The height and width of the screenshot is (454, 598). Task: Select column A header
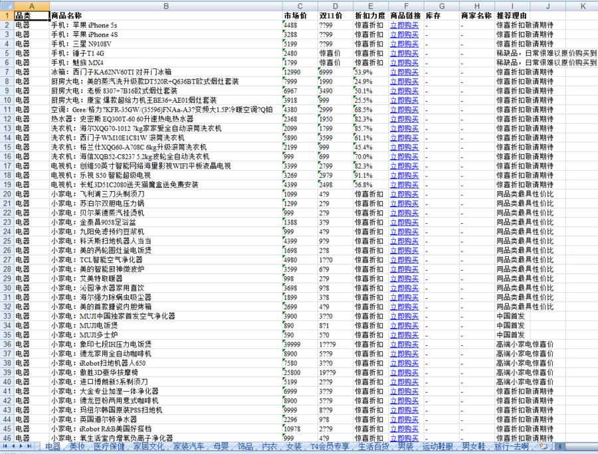32,6
